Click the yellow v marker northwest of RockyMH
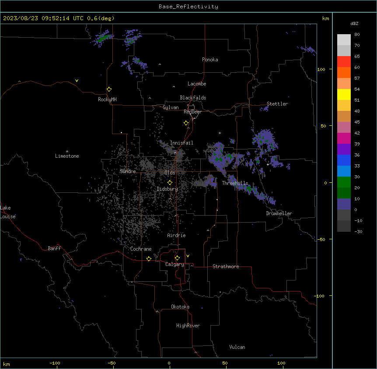 point(77,81)
